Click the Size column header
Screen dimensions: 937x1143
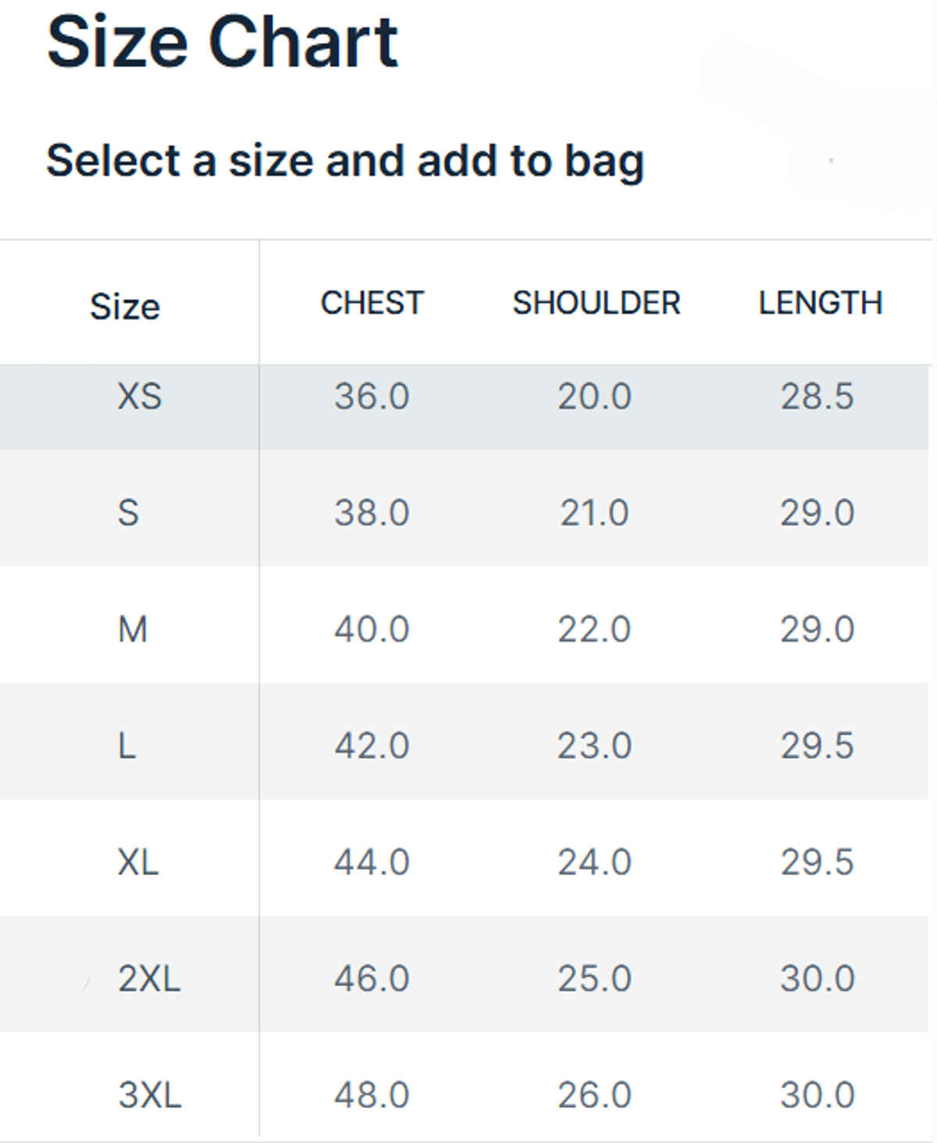coord(125,306)
